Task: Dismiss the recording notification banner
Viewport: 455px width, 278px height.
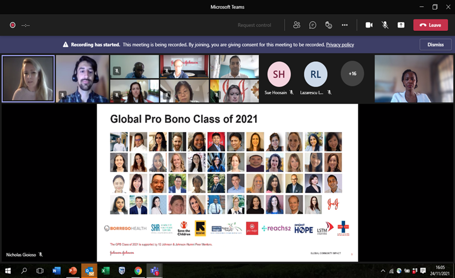Action: pos(435,44)
